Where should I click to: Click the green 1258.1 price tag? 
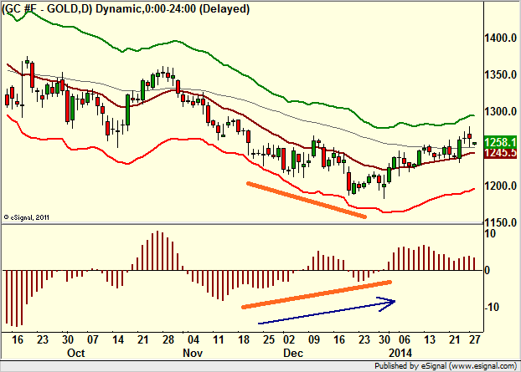[500, 142]
